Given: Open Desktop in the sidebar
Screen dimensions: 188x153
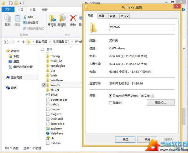Looking at the screenshot, I should pos(14,61).
